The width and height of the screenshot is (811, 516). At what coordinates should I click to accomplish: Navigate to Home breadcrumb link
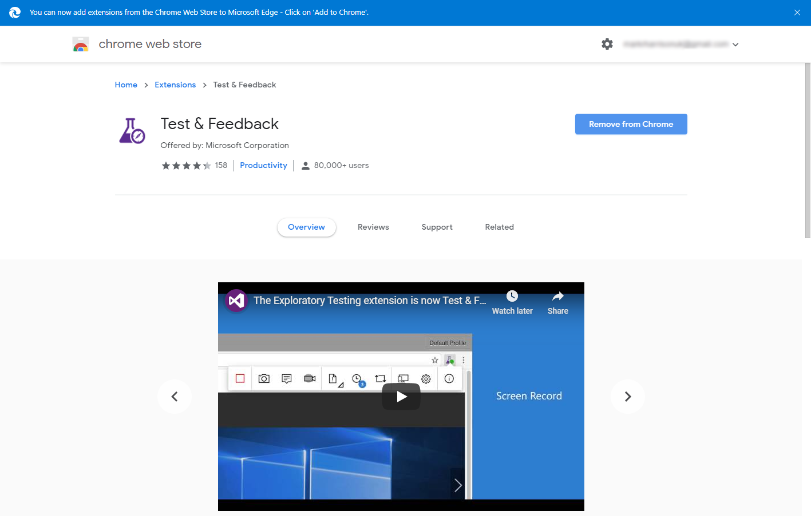126,85
